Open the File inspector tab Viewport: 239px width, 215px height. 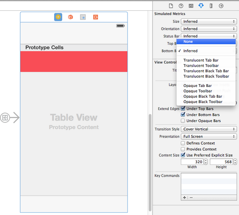[x=171, y=6]
